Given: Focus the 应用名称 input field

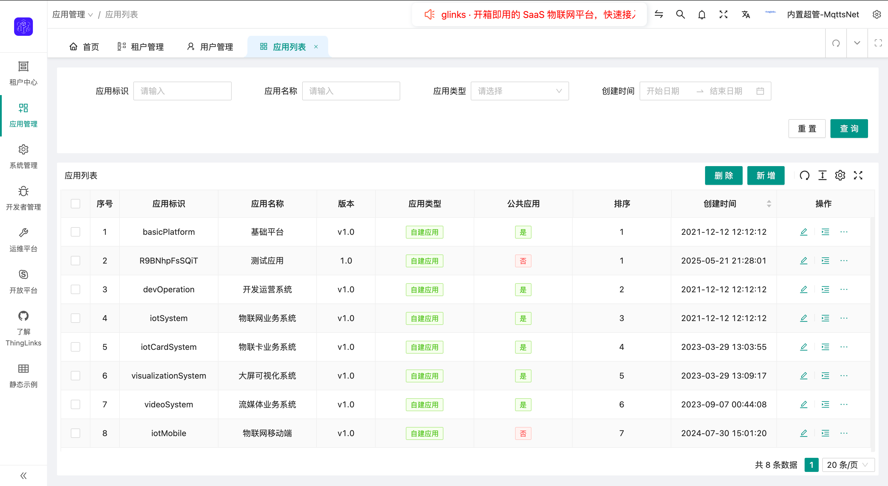Looking at the screenshot, I should [x=351, y=91].
